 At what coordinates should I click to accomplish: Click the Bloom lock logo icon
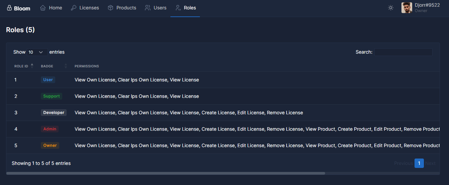tap(9, 8)
